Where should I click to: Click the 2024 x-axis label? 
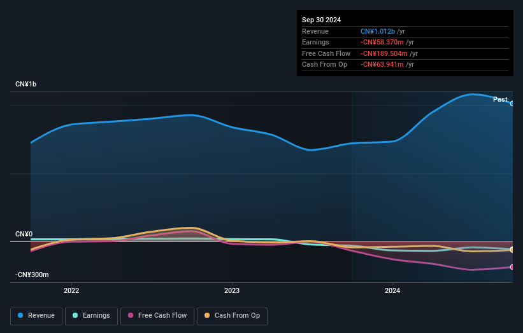392,290
